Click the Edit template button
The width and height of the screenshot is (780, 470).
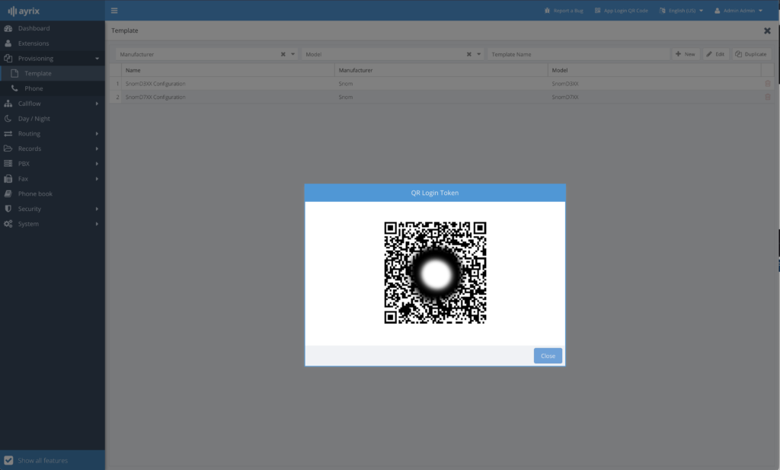coord(715,54)
